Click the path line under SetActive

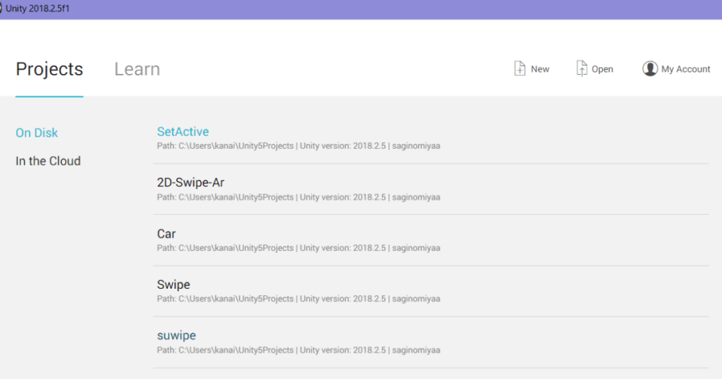298,146
